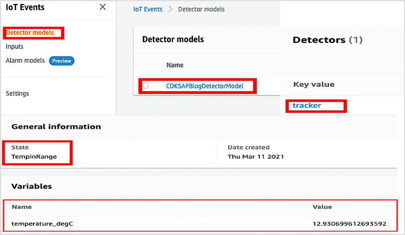Image resolution: width=405 pixels, height=235 pixels.
Task: Click the Thu Mar 11 2021 date value
Action: coord(255,157)
